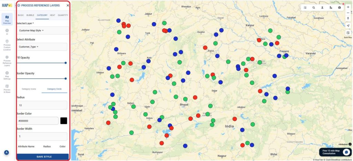This screenshot has height=161, width=353.
Task: Switch to the Category Icons tab
Action: point(29,89)
